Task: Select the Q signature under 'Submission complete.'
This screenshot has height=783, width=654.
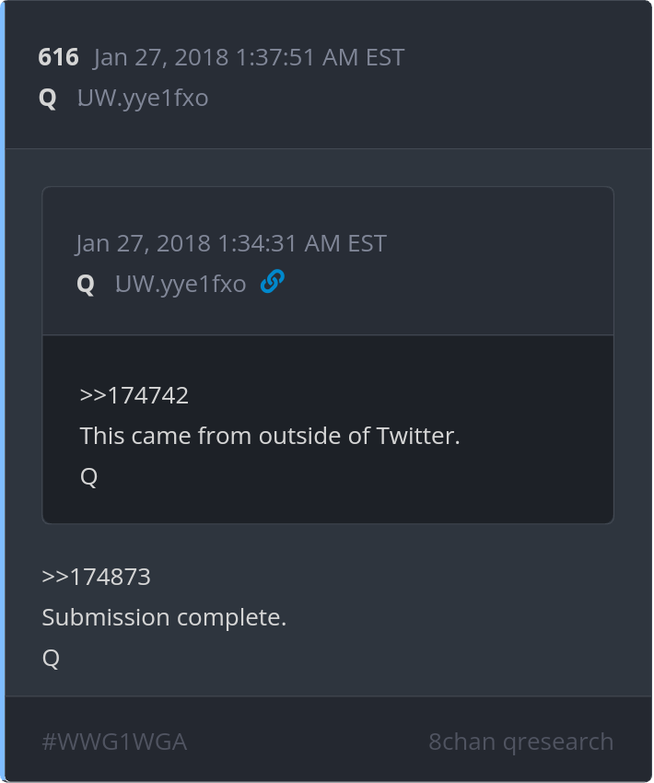Action: pos(51,658)
